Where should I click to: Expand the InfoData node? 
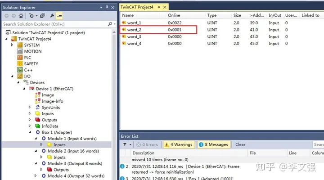tap(30, 126)
